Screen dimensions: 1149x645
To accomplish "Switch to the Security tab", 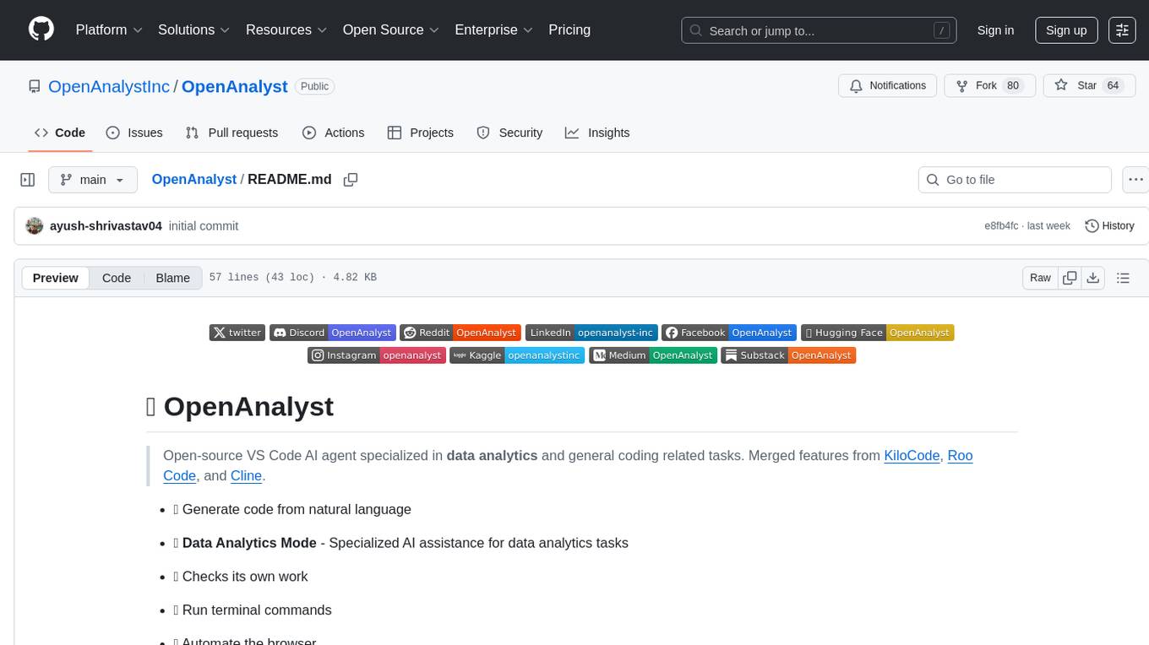I will tap(509, 133).
